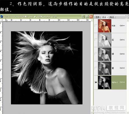Click the 蓝 (Blue) channel thumbnail
The height and width of the screenshot is (114, 129).
(105, 68)
